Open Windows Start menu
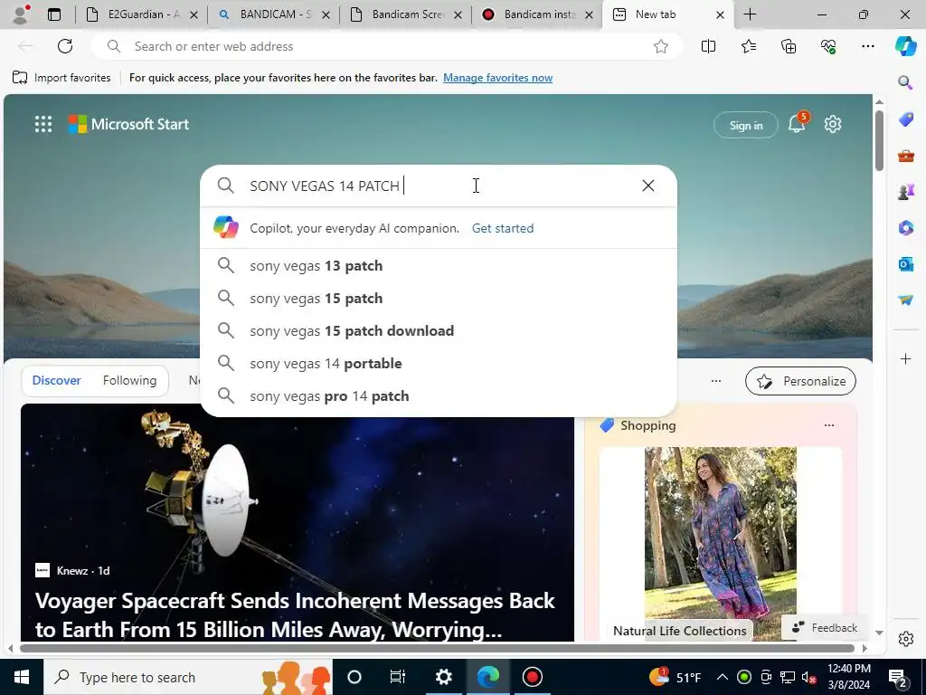 click(x=22, y=677)
